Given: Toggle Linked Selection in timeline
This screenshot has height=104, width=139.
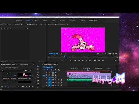Looking at the screenshot, I should [51, 70].
